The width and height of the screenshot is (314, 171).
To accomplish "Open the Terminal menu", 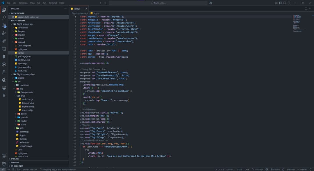I will point(53,3).
